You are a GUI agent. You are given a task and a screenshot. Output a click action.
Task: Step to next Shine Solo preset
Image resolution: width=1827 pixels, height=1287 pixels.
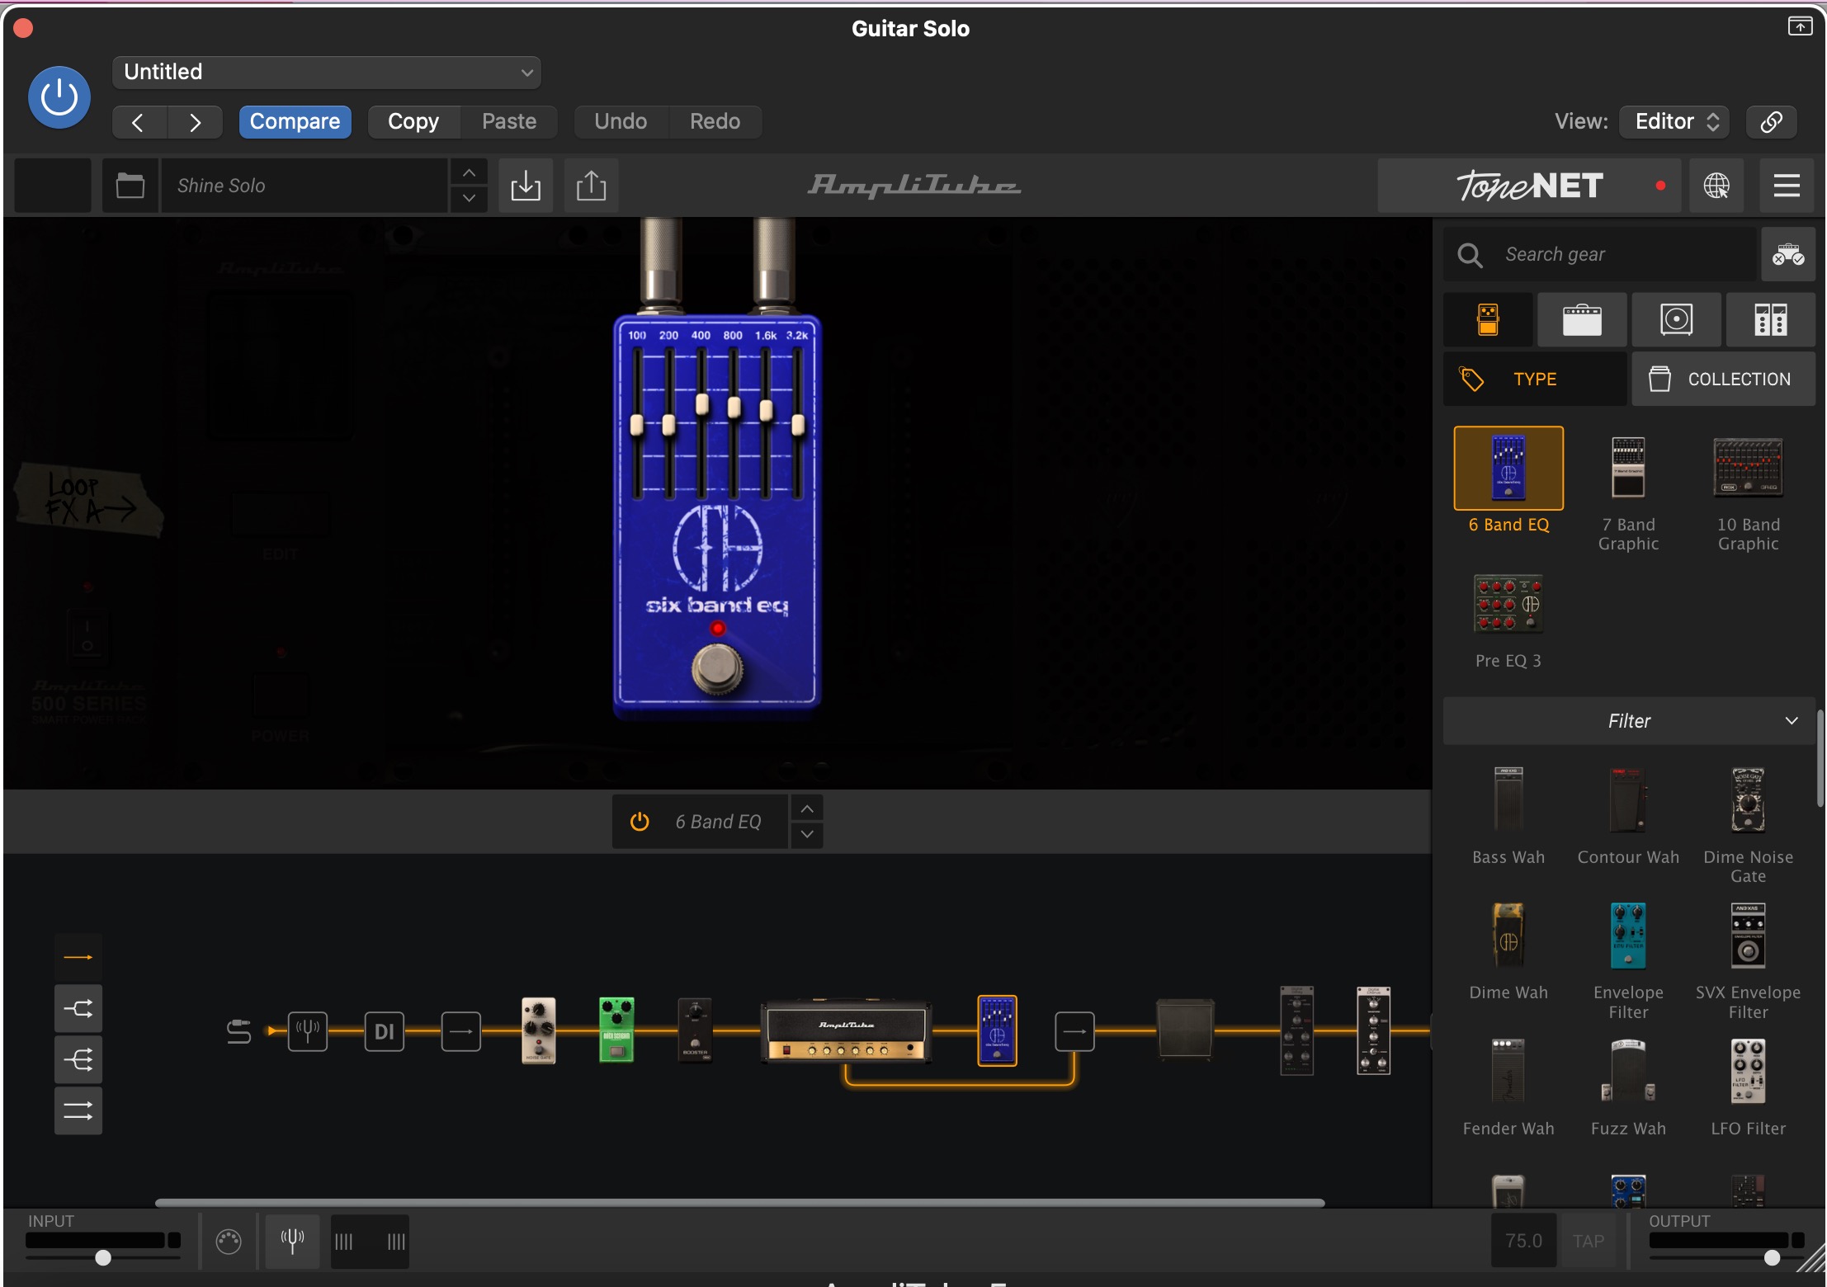tap(469, 198)
